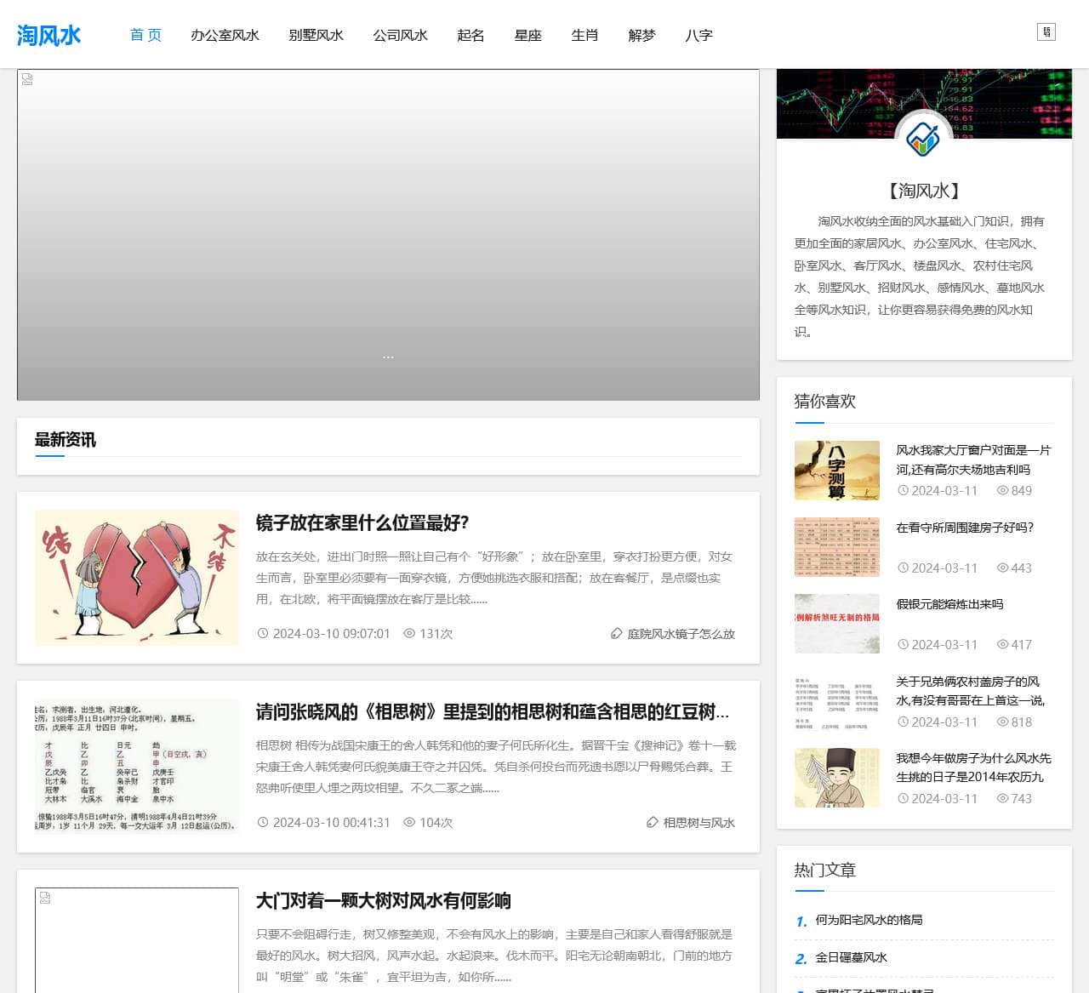Open hot article 何为阳宅风水的格局
The height and width of the screenshot is (993, 1089).
[x=869, y=920]
